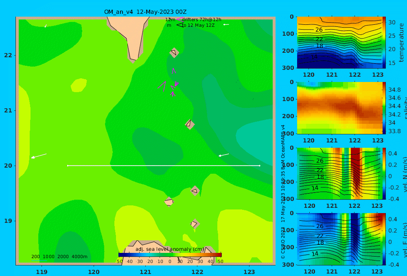Click the rotated timestamp '17 May 2023 10:59:35 BoM OceanMAPS v4'
This screenshot has width=407, height=276.
coord(283,173)
